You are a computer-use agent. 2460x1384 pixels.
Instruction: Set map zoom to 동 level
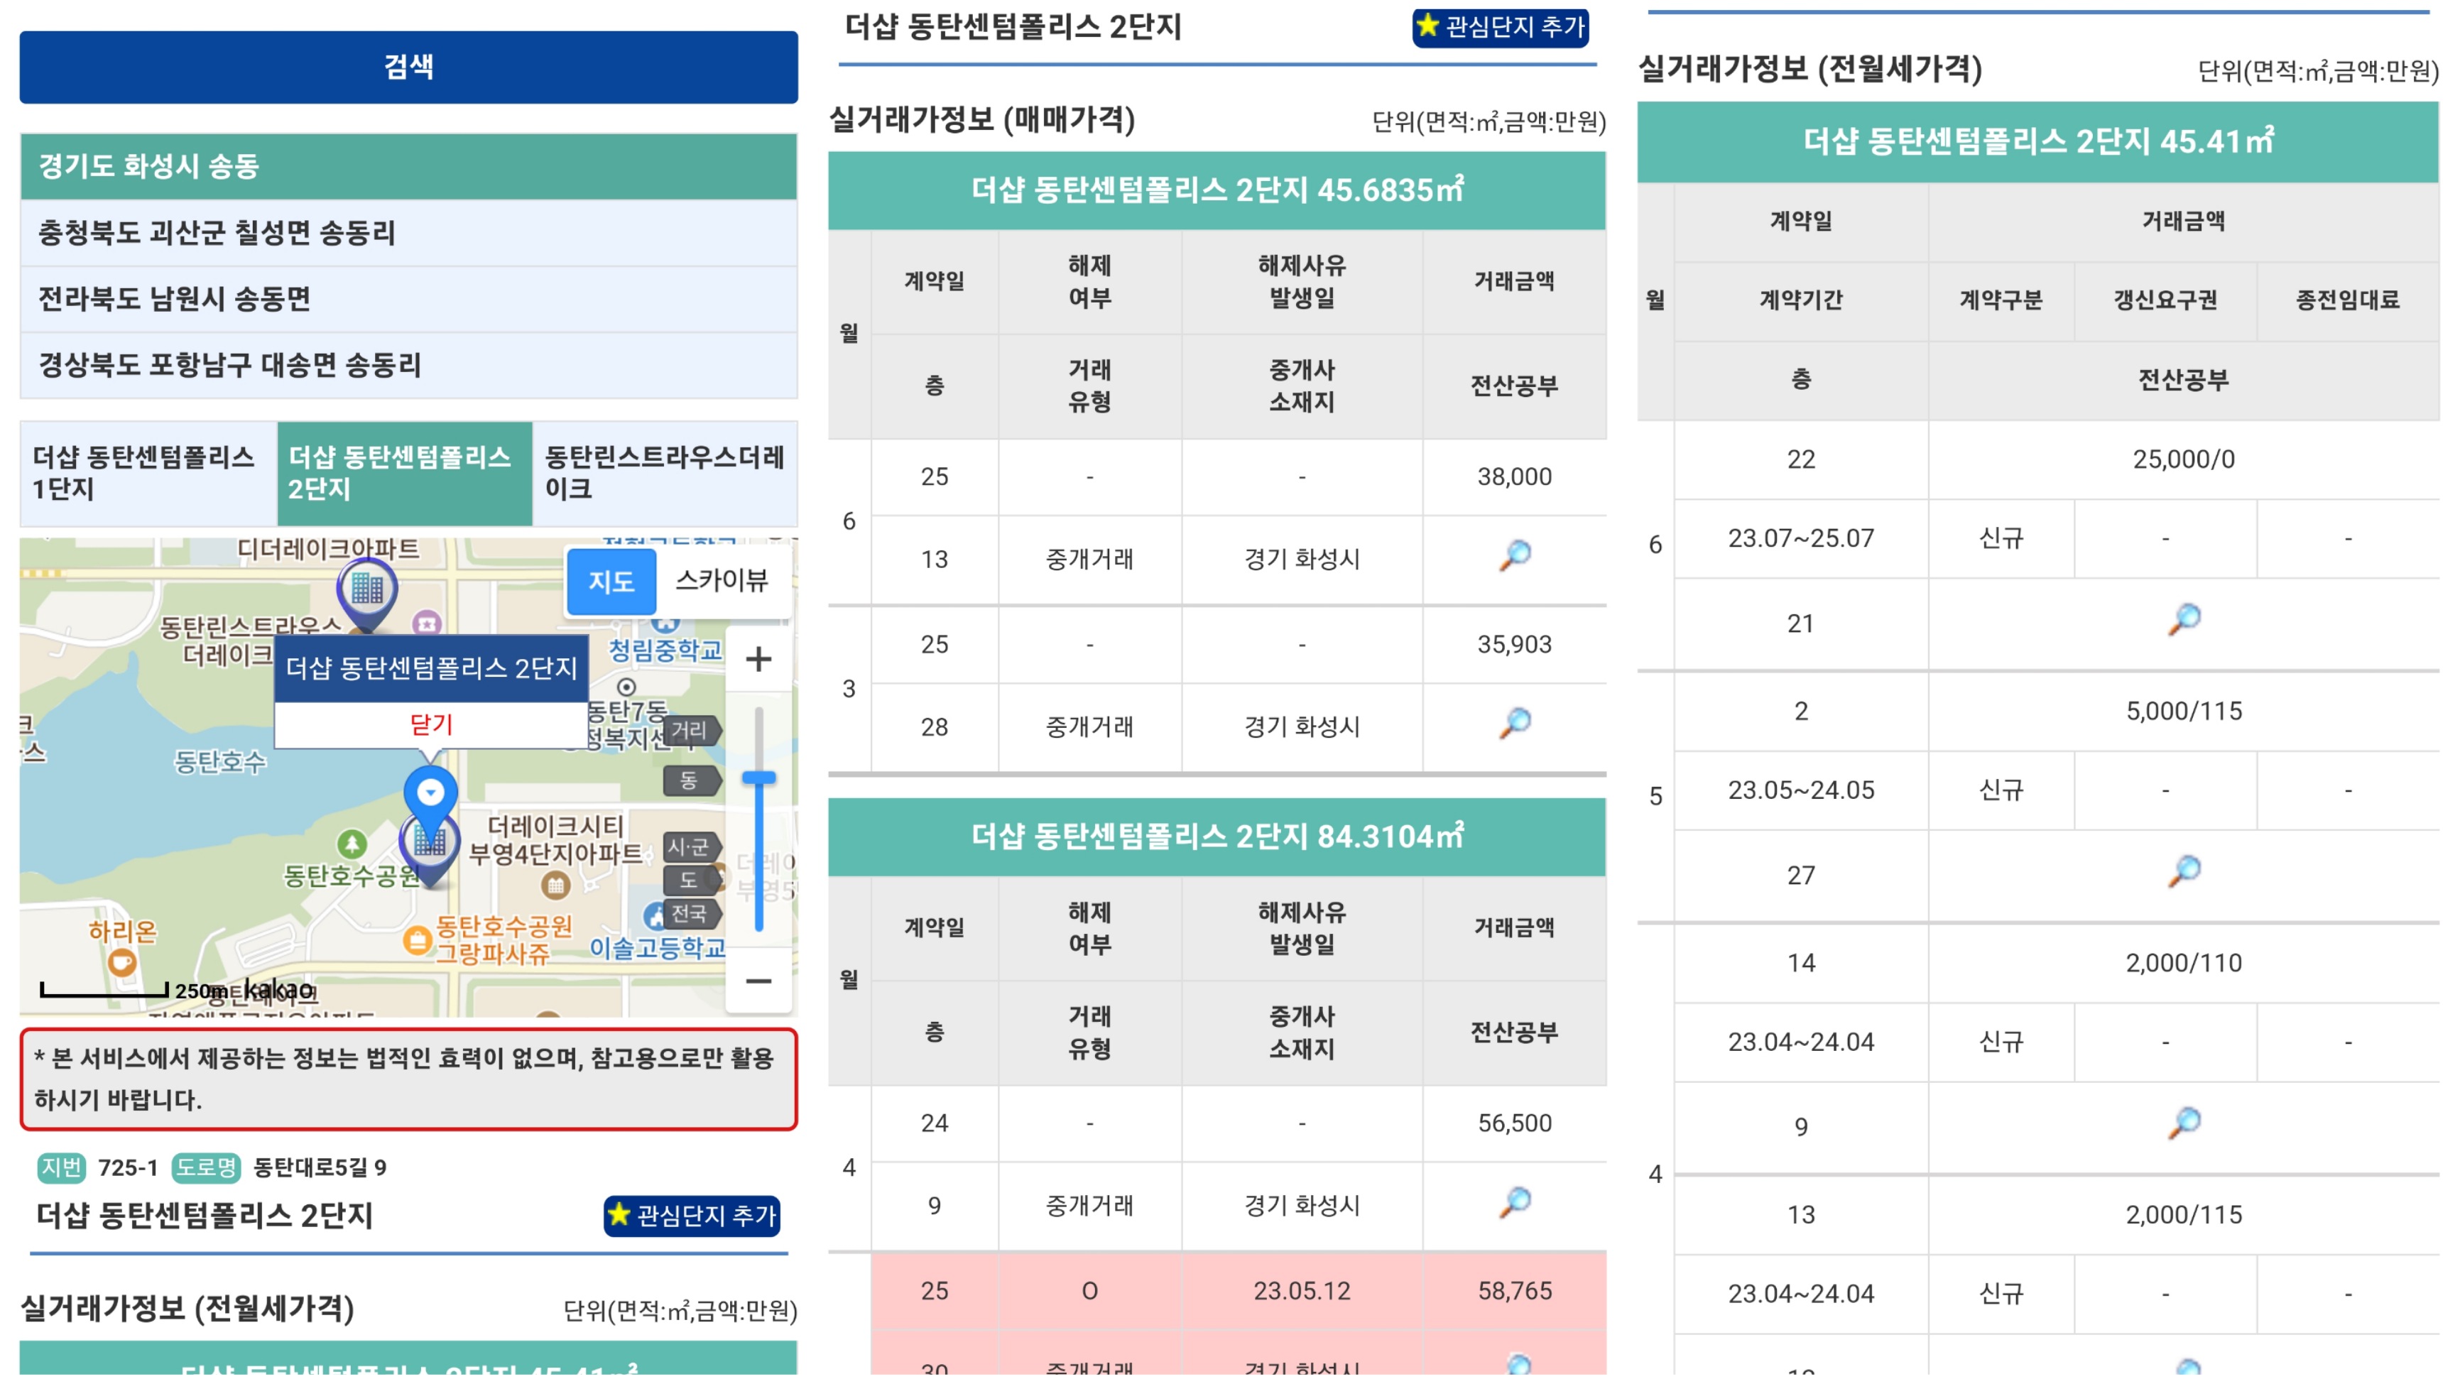point(692,780)
